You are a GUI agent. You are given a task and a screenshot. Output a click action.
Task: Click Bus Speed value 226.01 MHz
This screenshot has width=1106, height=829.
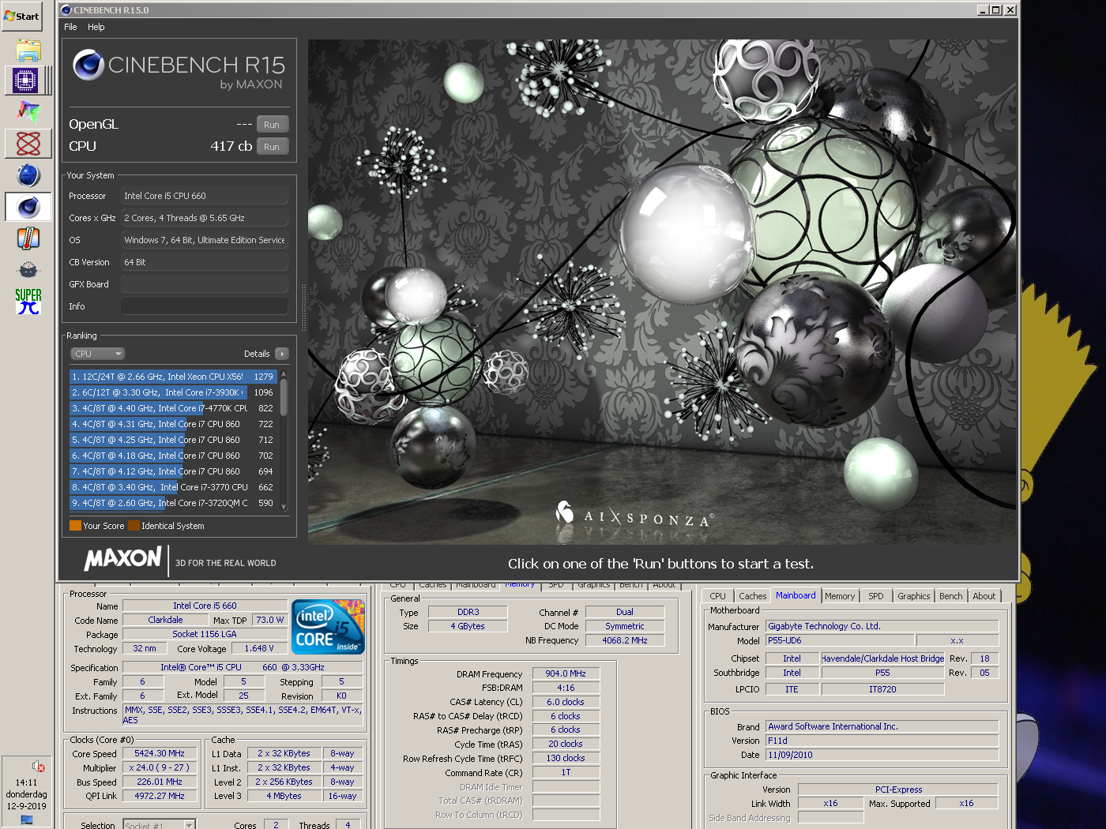(160, 782)
